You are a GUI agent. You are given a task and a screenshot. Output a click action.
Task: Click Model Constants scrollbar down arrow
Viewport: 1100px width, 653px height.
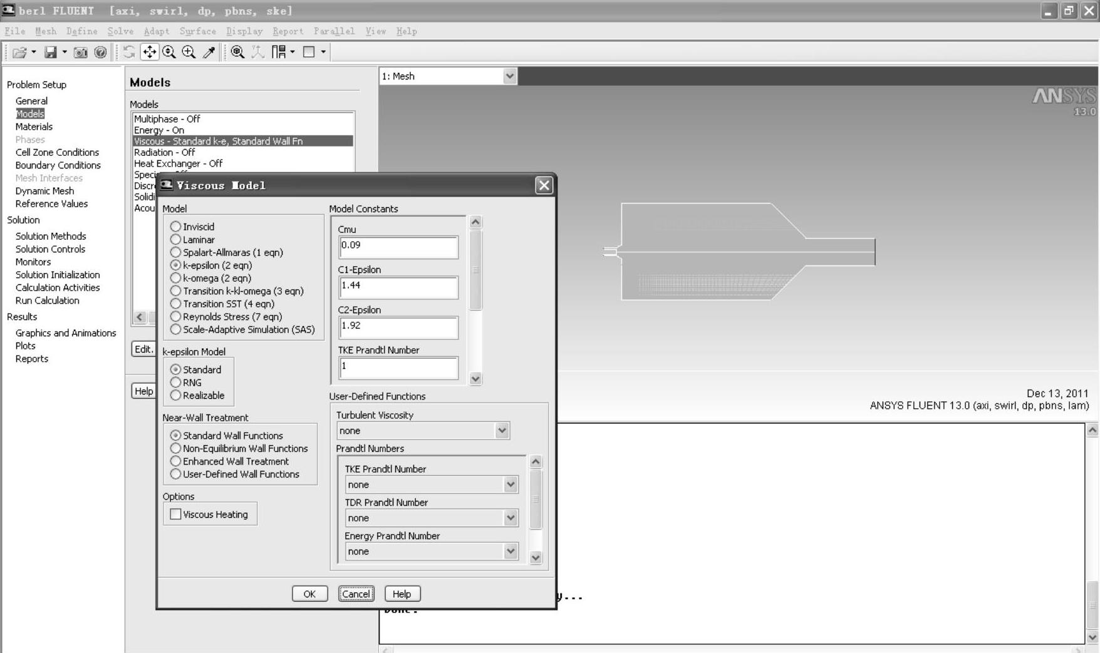475,378
